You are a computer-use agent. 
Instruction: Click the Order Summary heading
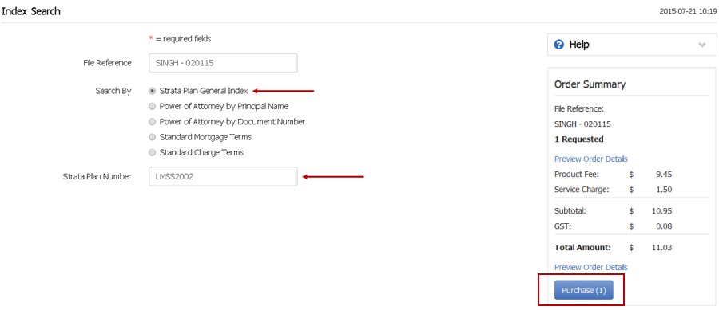point(590,84)
